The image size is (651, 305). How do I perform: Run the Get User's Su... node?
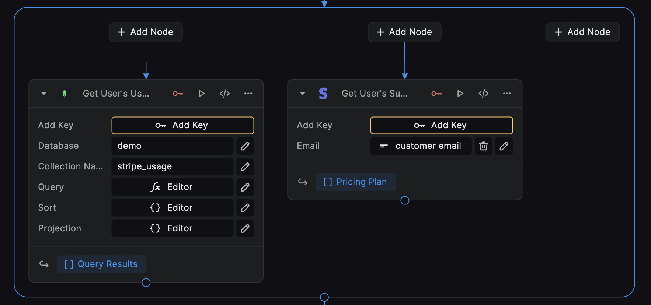point(460,94)
